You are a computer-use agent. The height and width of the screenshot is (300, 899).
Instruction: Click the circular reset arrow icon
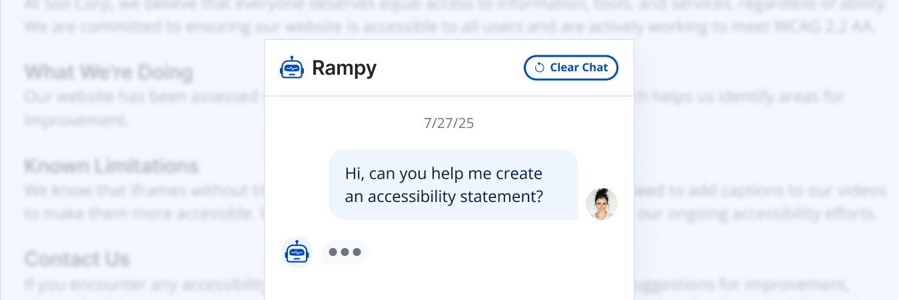coord(540,68)
